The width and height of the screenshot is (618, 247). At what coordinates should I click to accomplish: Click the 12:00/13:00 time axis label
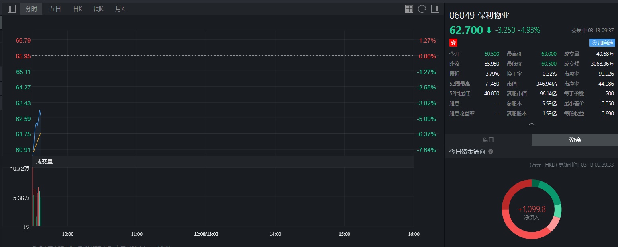[x=206, y=234]
